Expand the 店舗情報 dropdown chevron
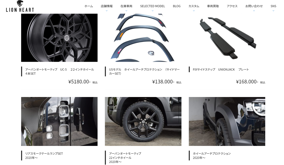Viewport: 284px width, 165px height. (x=107, y=11)
